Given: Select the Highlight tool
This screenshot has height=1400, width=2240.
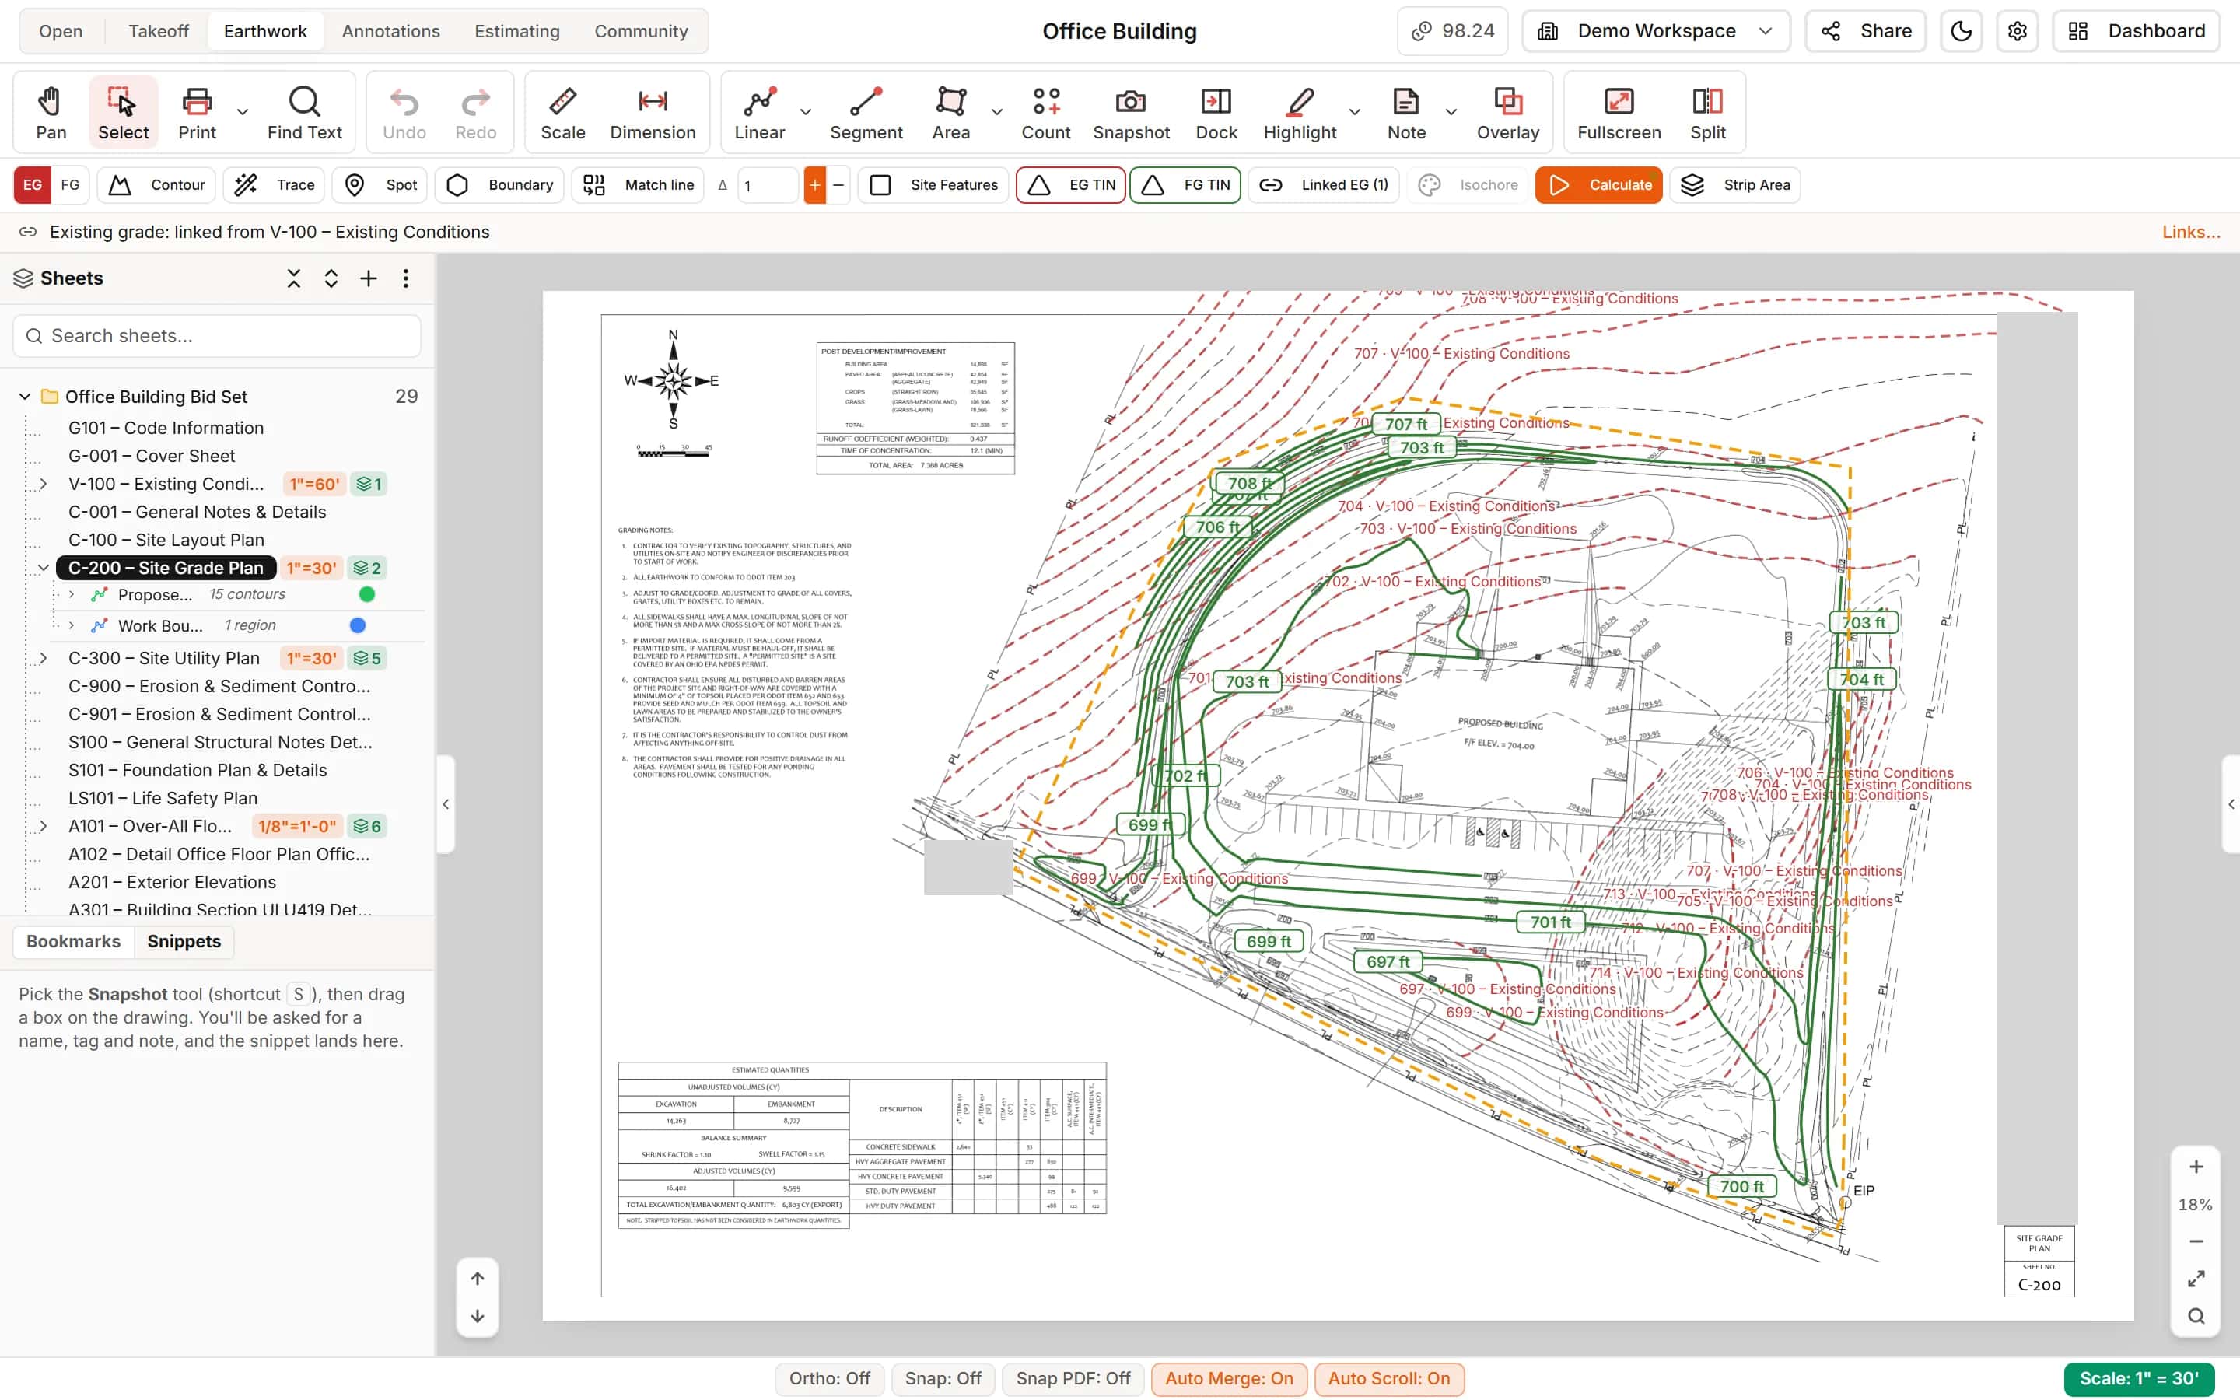Looking at the screenshot, I should (1300, 112).
